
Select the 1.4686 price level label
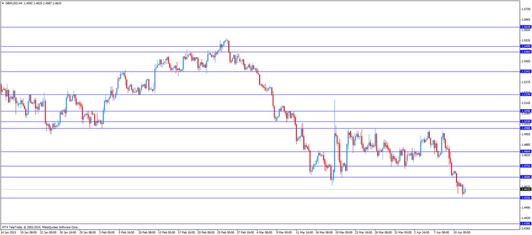click(x=525, y=177)
